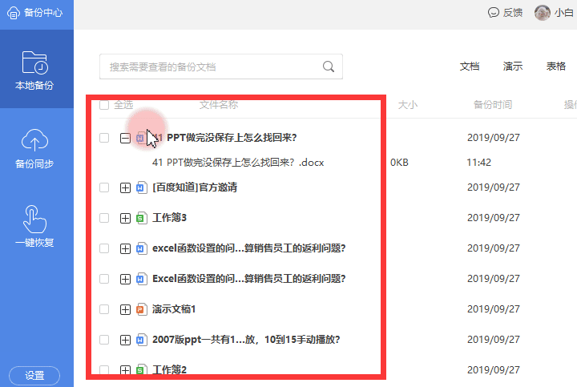
Task: Click the 小白 user avatar
Action: 542,13
